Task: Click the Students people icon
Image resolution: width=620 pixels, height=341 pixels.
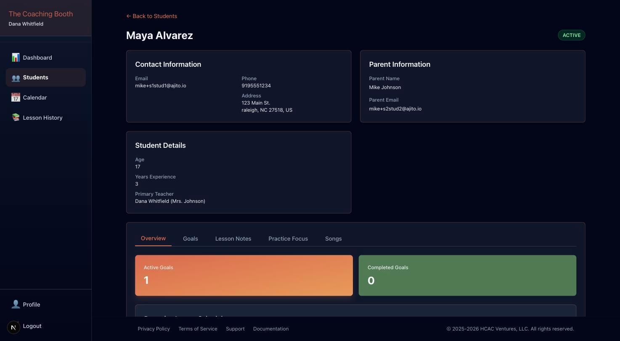Action: 16,78
